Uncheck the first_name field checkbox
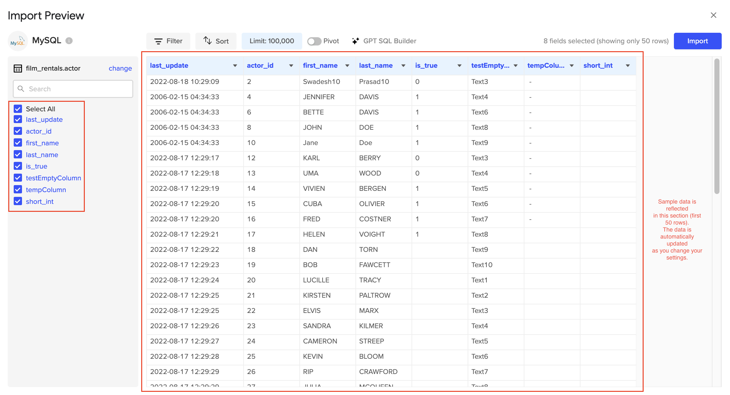 tap(18, 143)
